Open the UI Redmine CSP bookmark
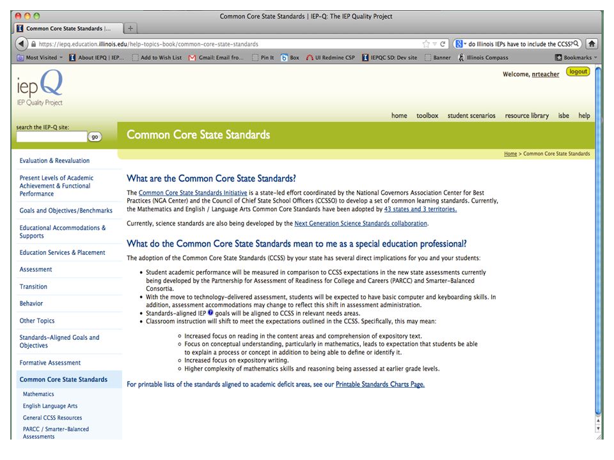The height and width of the screenshot is (460, 614). pyautogui.click(x=331, y=57)
